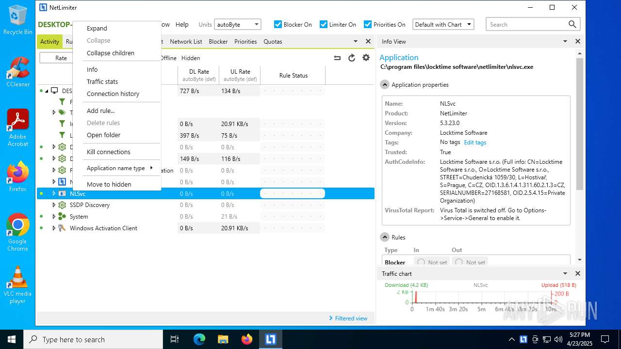
Task: Open Recycle Bin desktop icon
Action: (18, 20)
